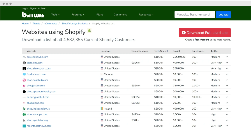
Task: Open the Resources dropdown menu
Action: pyautogui.click(x=146, y=15)
